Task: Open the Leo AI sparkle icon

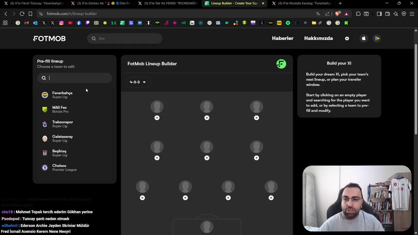Action: (396, 14)
